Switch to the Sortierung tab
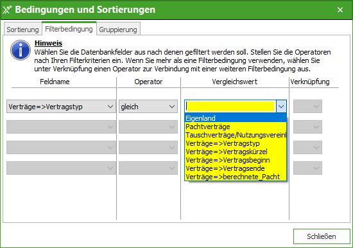The image size is (353, 248). (22, 30)
